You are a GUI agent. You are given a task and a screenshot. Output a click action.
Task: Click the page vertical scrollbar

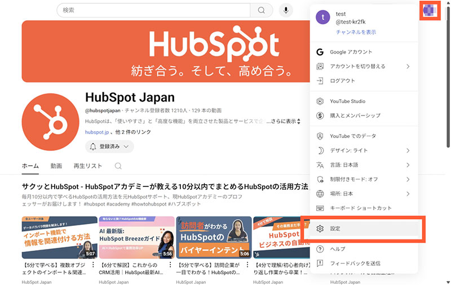click(448, 78)
